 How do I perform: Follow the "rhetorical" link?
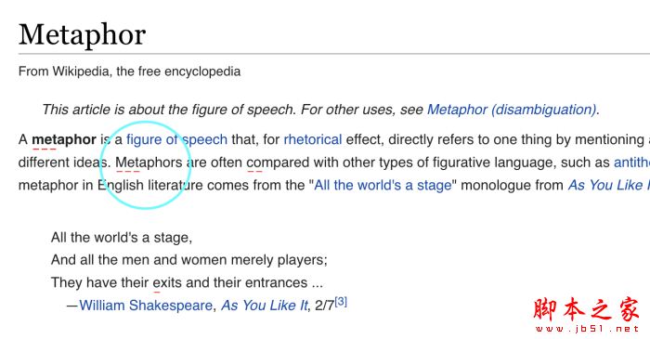click(x=313, y=139)
